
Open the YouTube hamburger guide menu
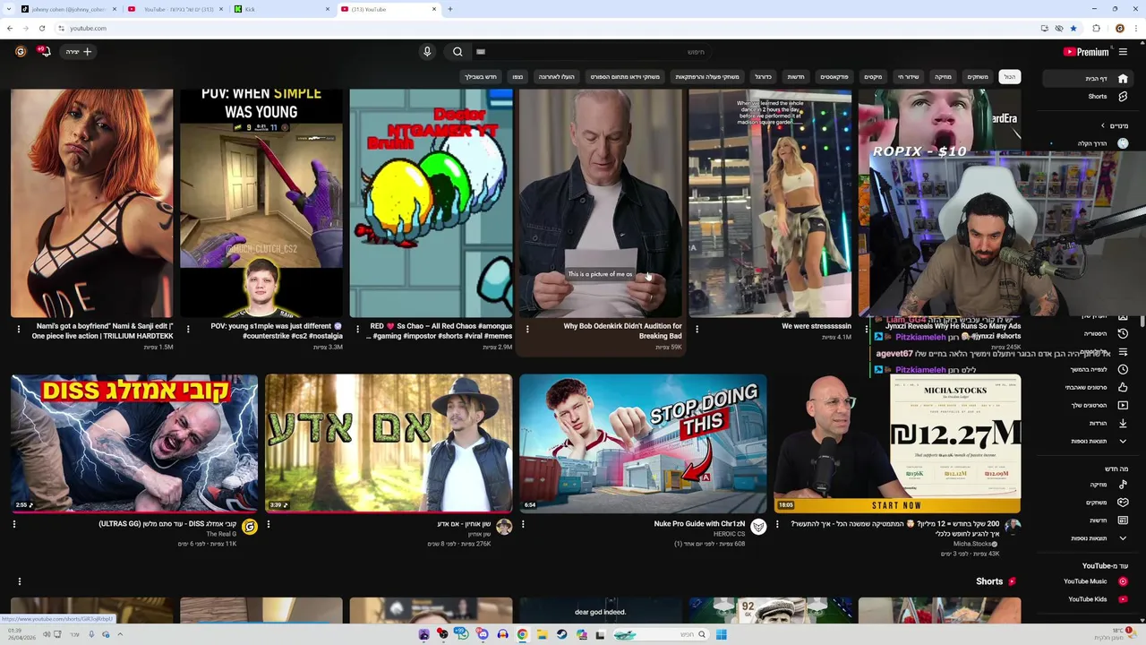point(1123,52)
